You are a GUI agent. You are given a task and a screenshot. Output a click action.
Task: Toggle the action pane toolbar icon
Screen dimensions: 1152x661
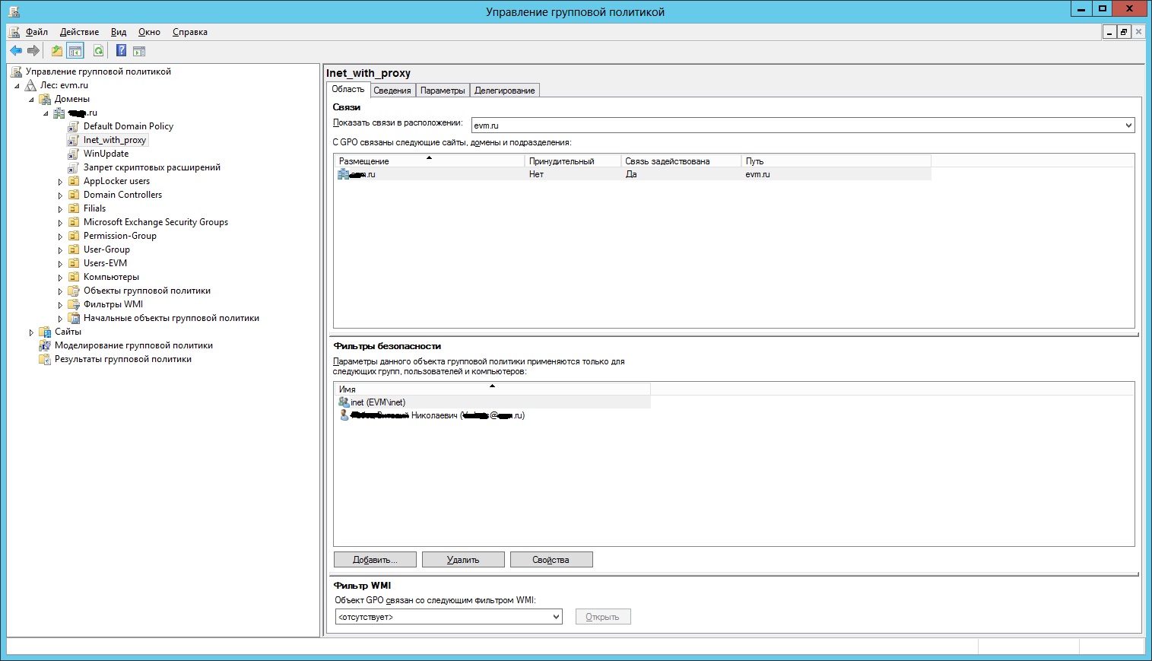point(139,51)
